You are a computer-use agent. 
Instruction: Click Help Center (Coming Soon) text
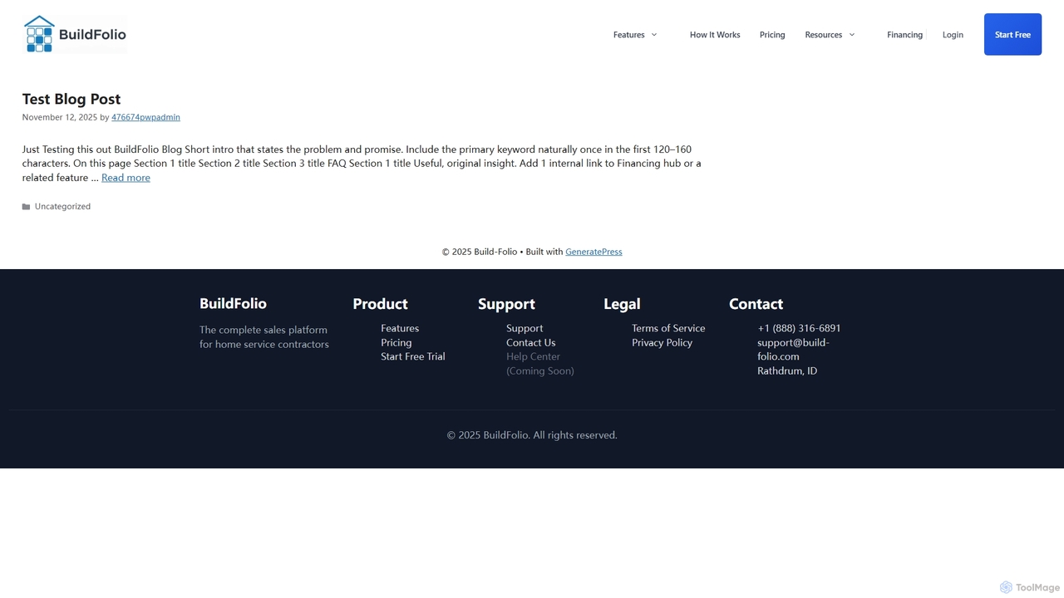[540, 364]
